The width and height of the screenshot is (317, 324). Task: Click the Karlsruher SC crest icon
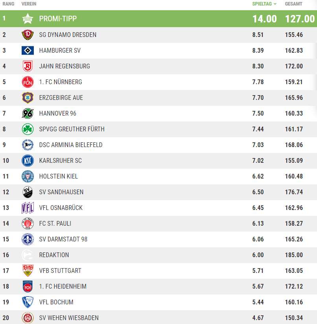coord(28,160)
